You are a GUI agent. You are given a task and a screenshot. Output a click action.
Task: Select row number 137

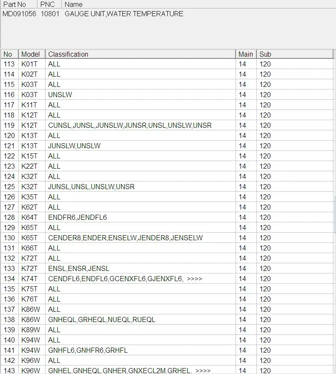point(9,309)
